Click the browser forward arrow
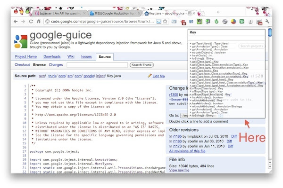Screen dimensions: 283x188 23,22
